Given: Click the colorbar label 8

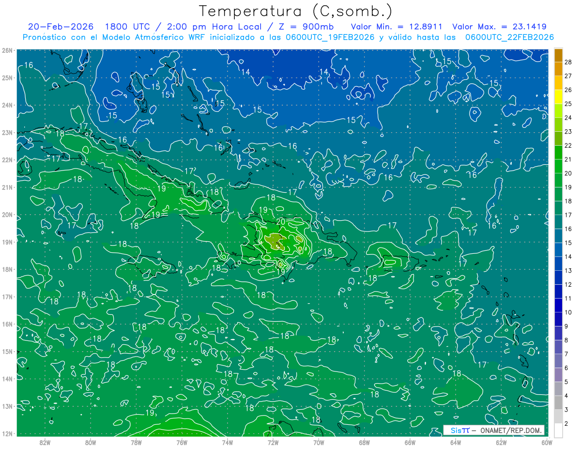Looking at the screenshot, I should 566,341.
